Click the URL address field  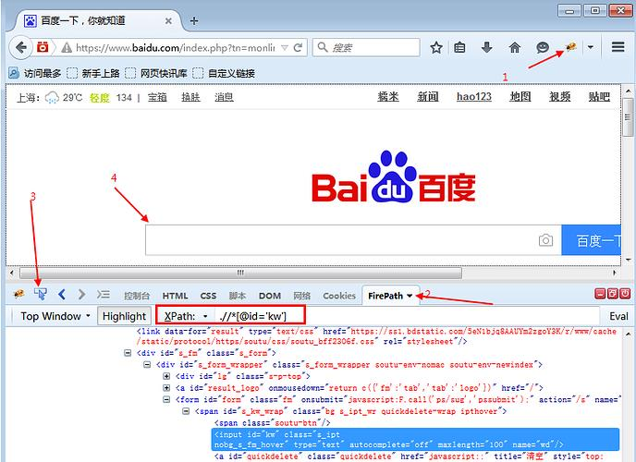point(176,48)
